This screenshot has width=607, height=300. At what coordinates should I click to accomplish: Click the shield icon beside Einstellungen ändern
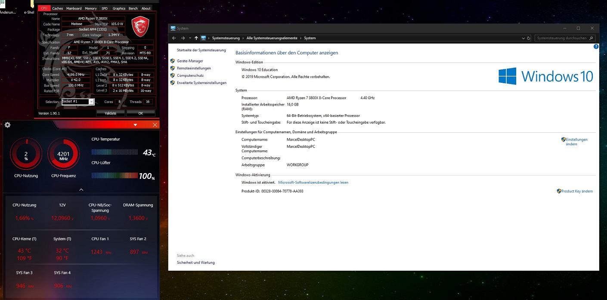(x=564, y=140)
